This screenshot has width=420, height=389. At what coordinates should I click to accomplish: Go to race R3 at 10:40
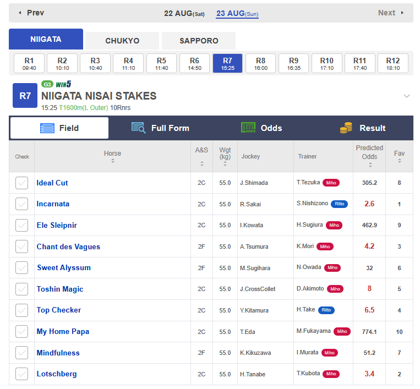[x=95, y=63]
